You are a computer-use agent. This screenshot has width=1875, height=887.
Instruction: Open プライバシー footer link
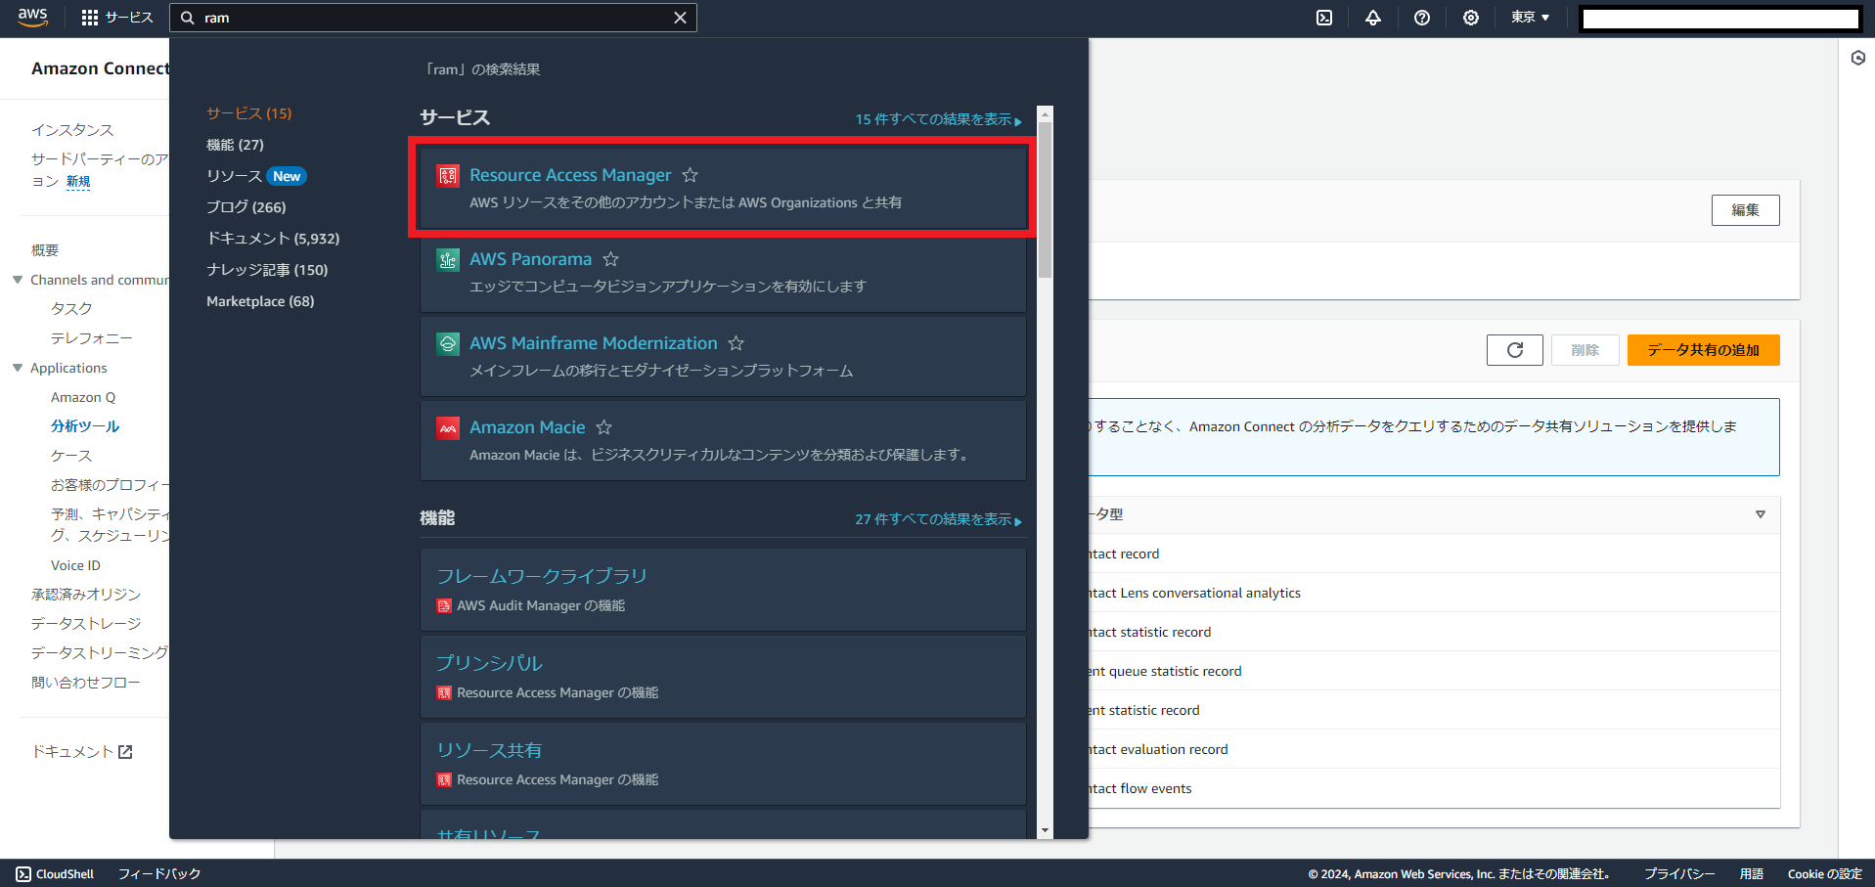coord(1679,874)
